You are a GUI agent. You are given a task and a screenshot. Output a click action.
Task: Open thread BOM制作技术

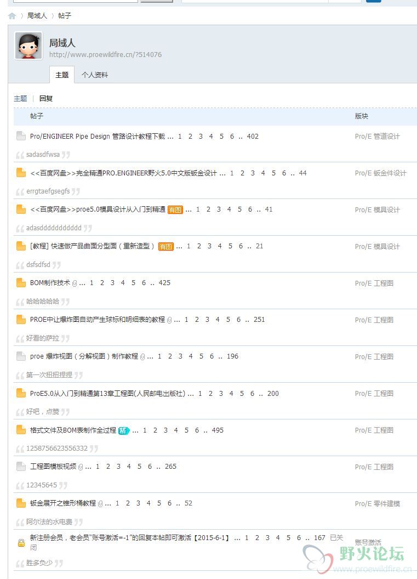50,283
